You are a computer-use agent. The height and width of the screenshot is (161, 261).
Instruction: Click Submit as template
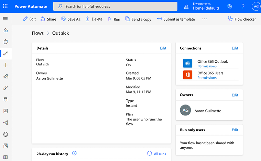176,19
